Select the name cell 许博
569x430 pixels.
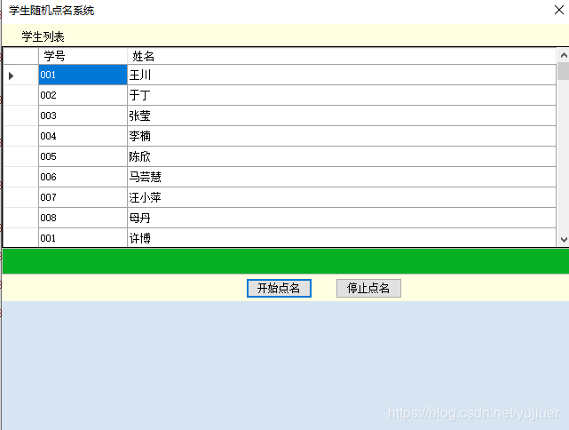tap(342, 238)
